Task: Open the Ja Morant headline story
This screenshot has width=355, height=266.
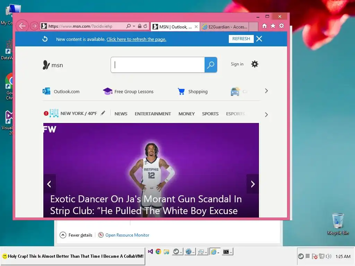Action: tap(146, 205)
